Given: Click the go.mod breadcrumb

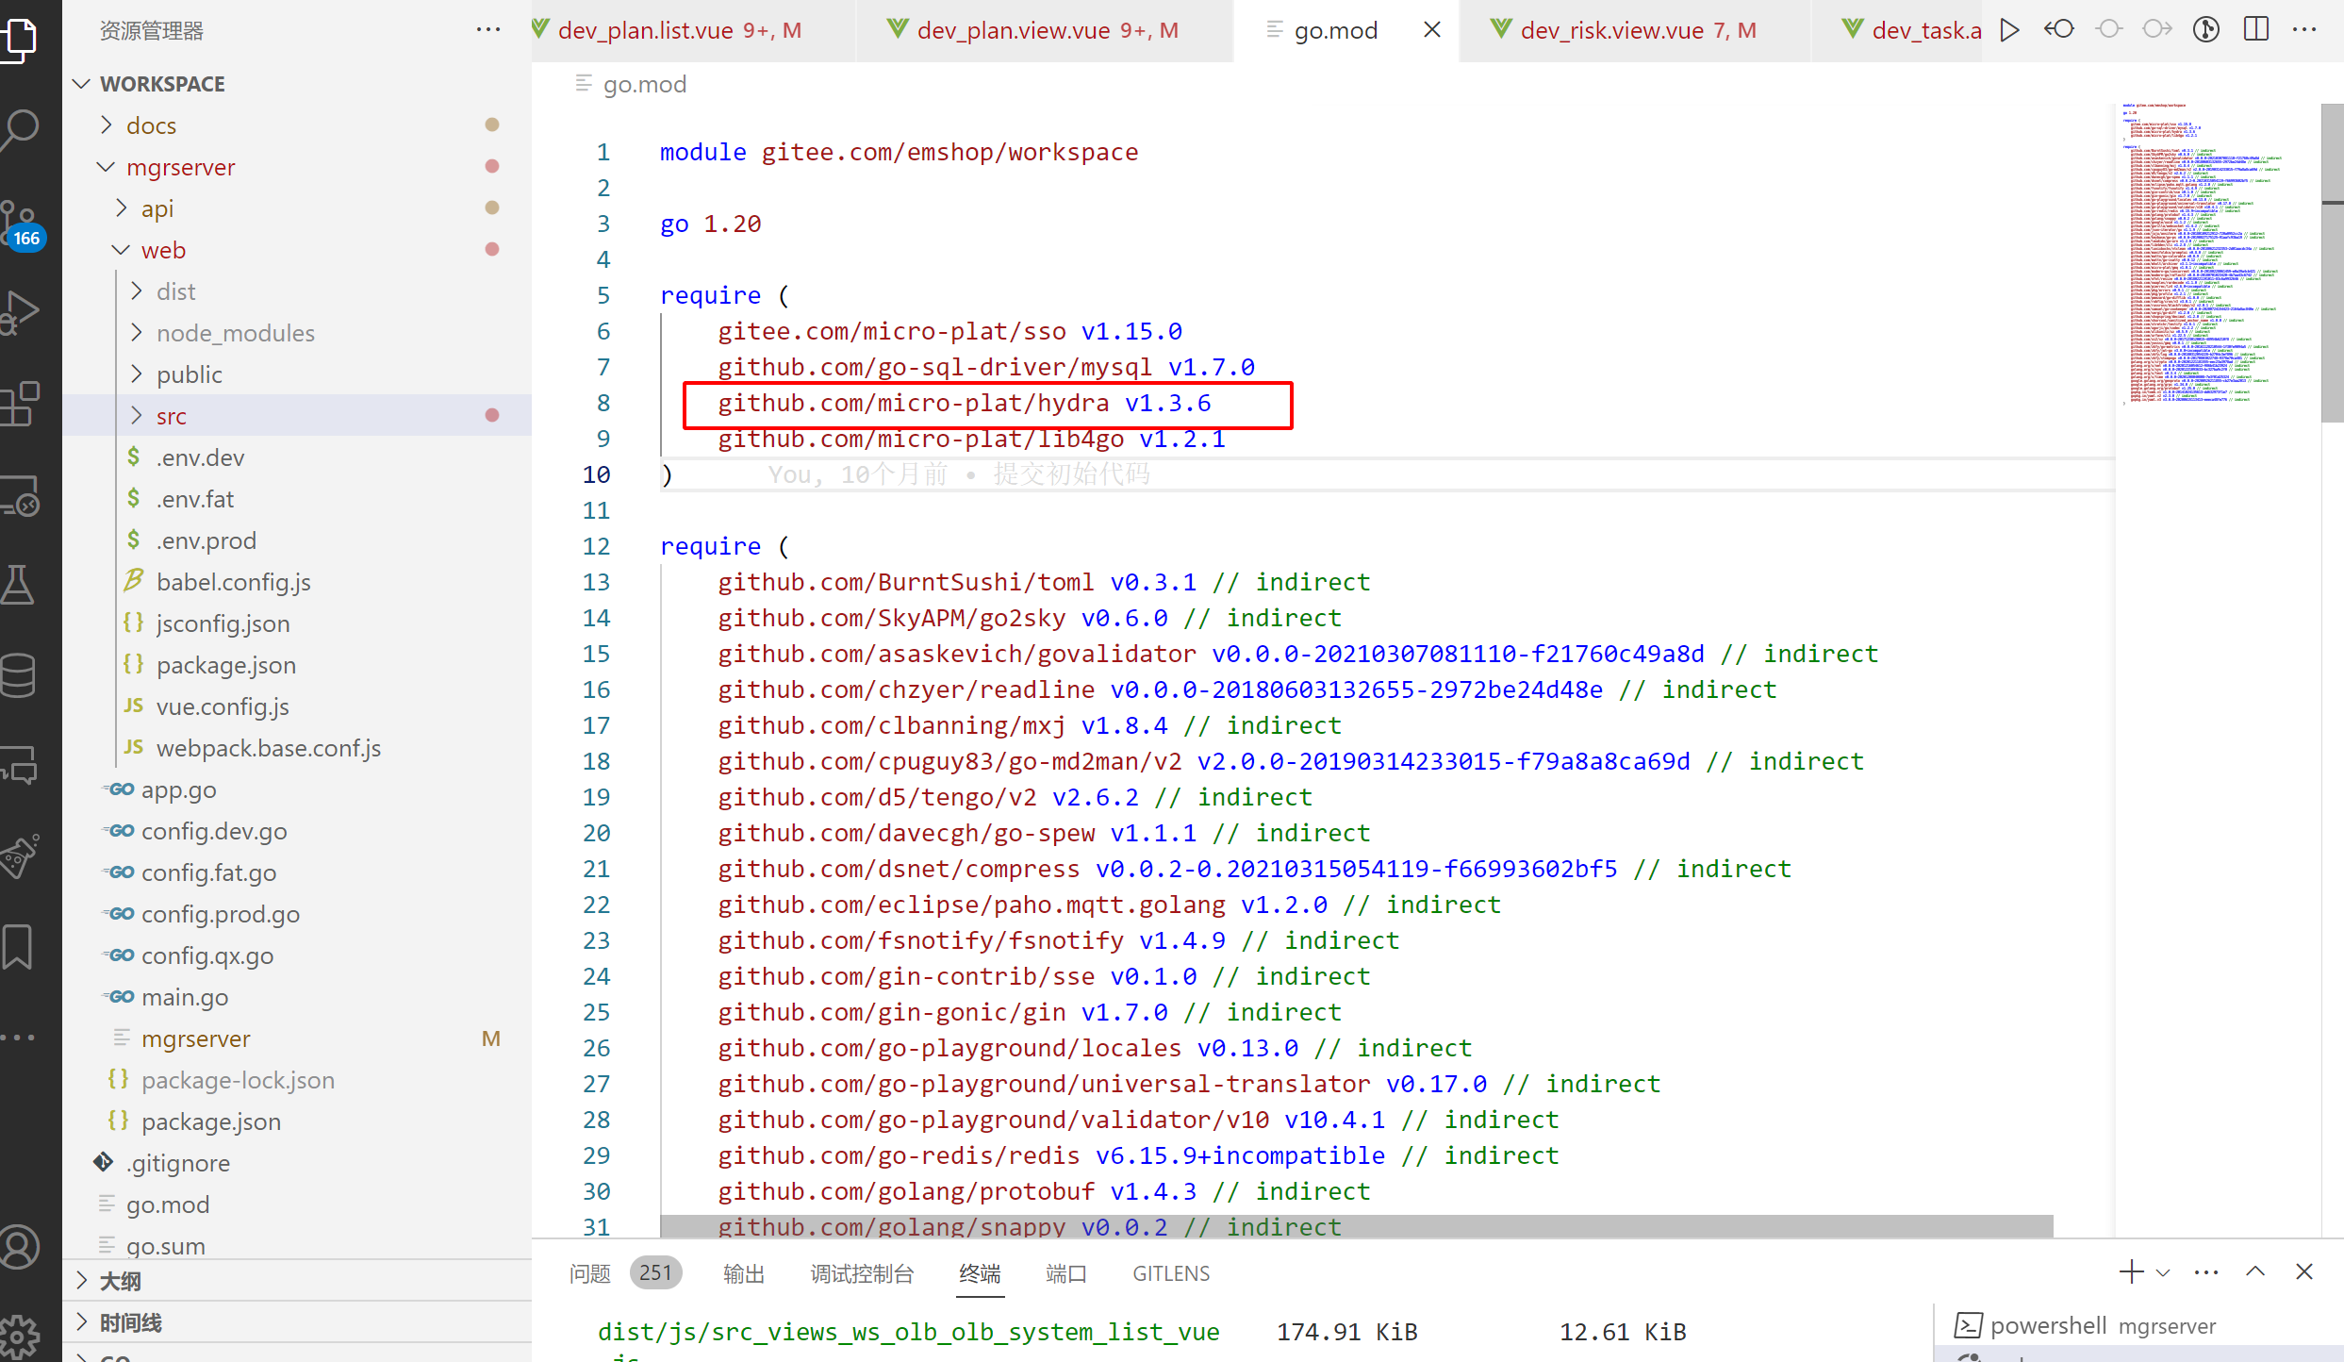Looking at the screenshot, I should pos(644,84).
